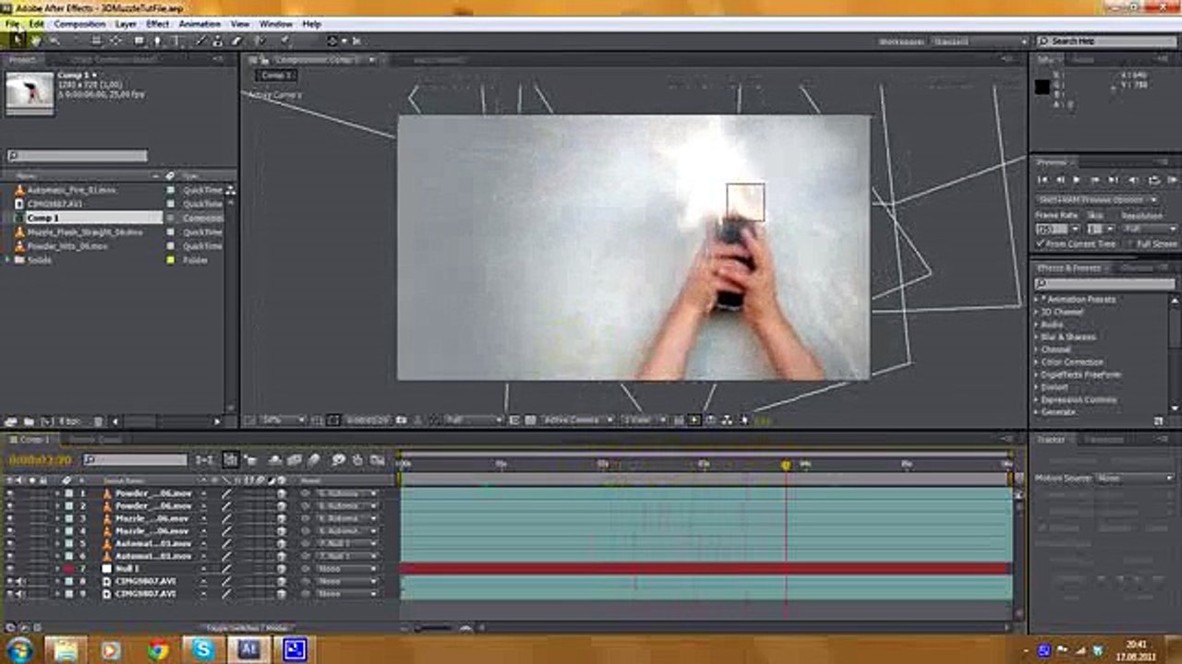
Task: Select the Eraser tool
Action: click(236, 41)
